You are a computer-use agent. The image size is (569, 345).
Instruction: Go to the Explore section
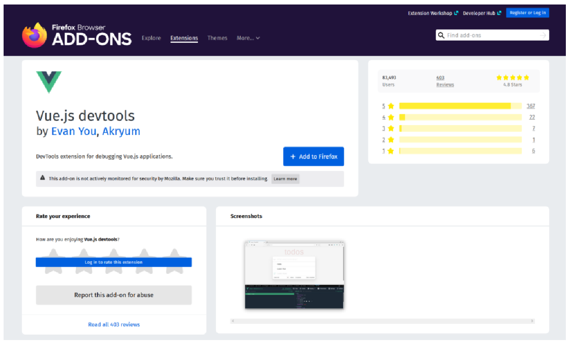151,38
